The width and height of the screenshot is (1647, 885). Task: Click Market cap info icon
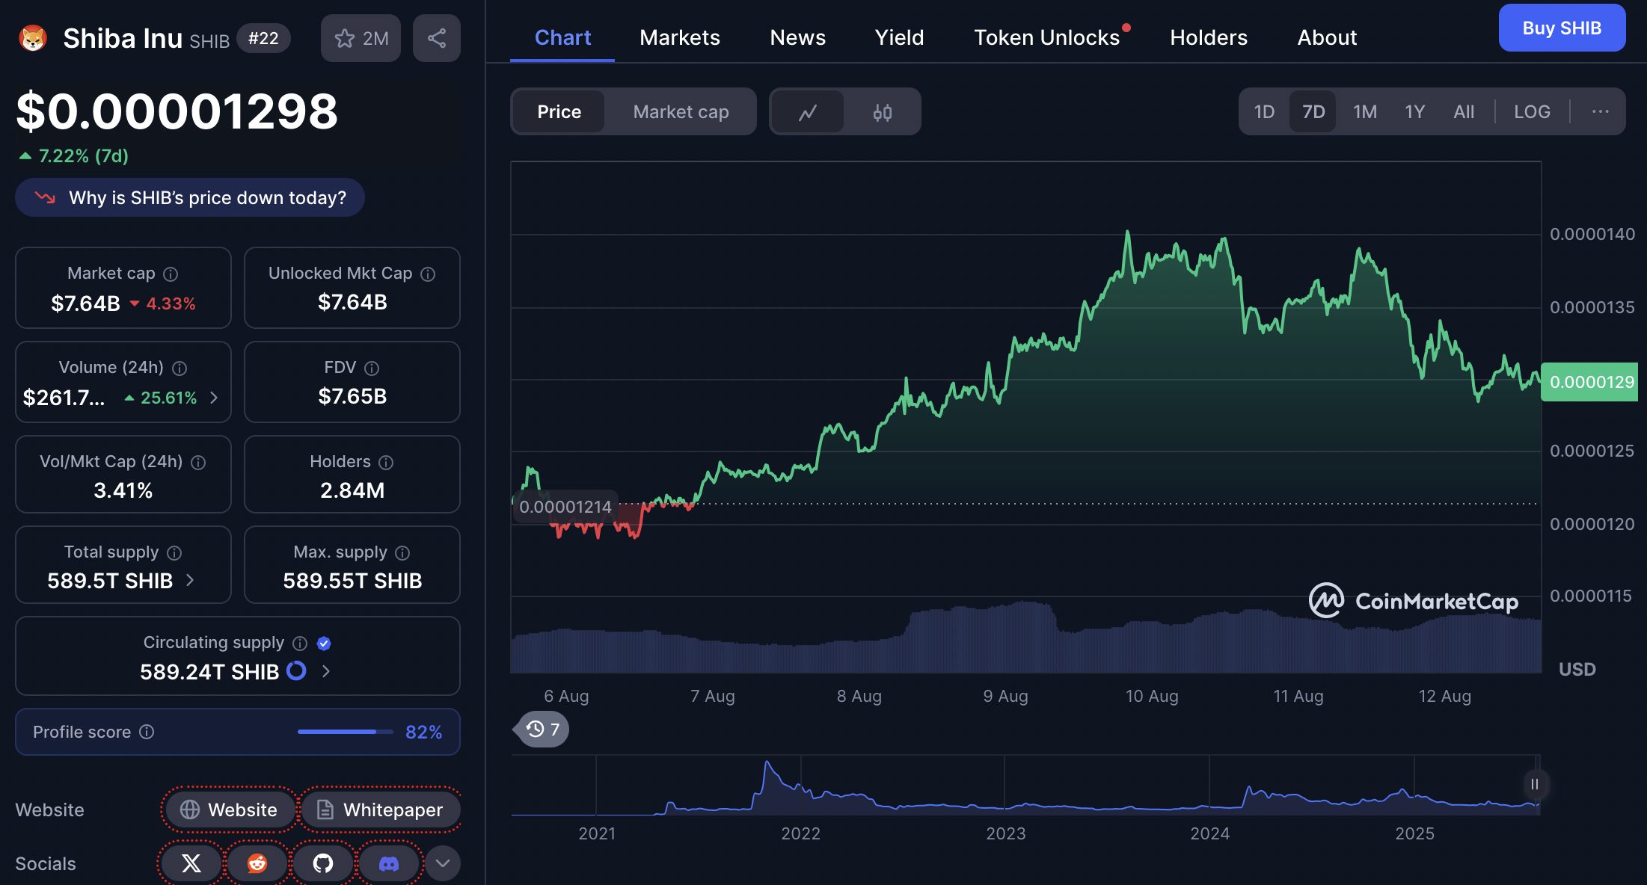tap(171, 274)
